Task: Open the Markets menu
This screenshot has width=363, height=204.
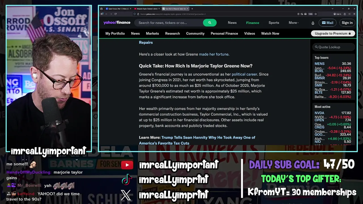Action: point(152,33)
